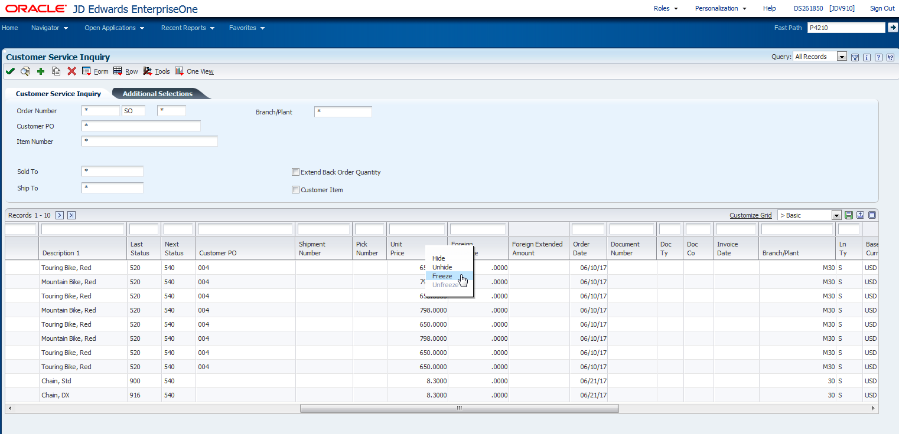Click the Document Number column header
The height and width of the screenshot is (434, 899).
pyautogui.click(x=632, y=248)
